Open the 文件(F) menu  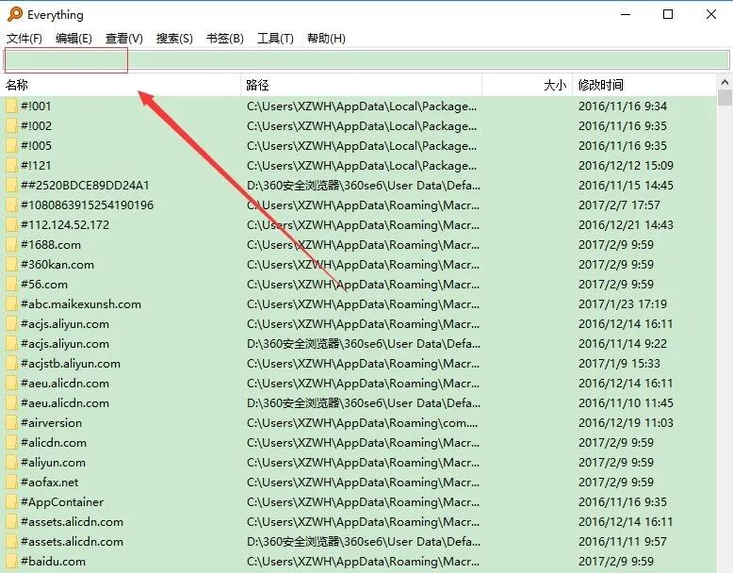click(24, 39)
